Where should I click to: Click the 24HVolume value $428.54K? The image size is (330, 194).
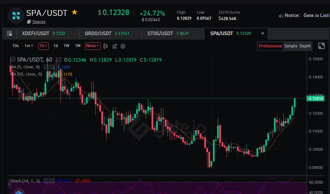coord(227,18)
